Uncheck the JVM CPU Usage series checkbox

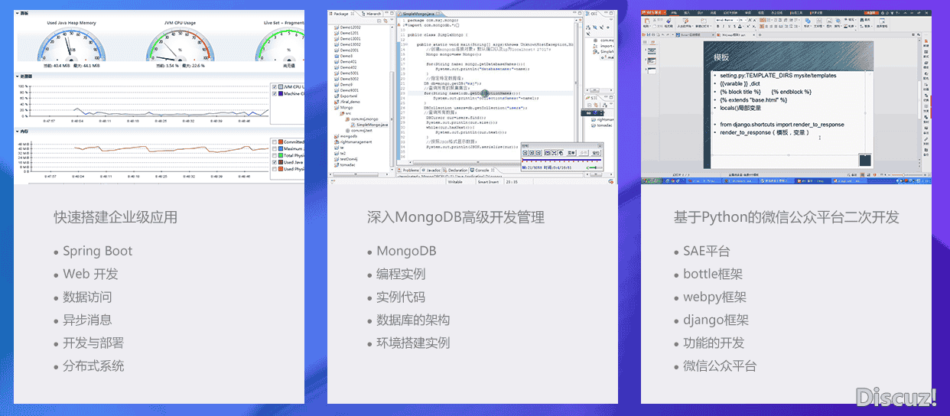275,87
